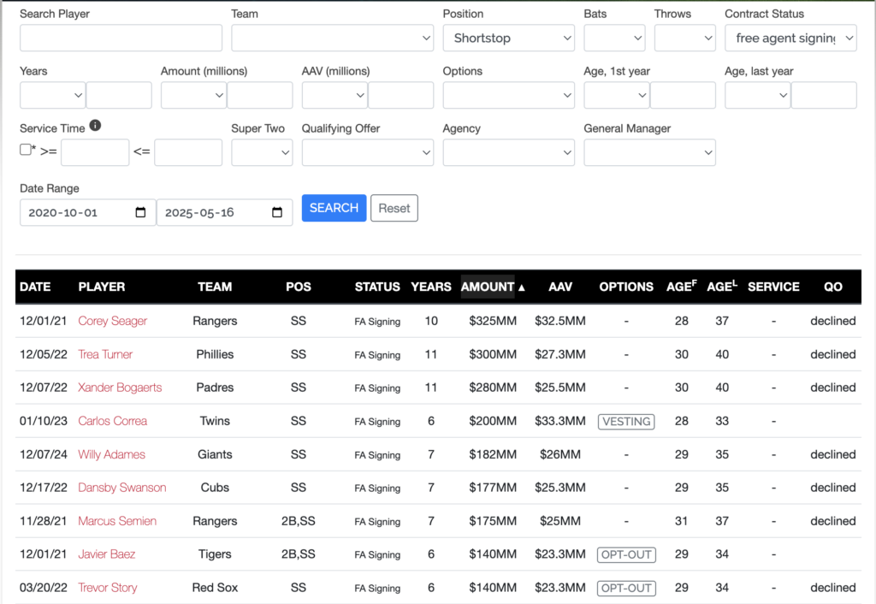Click the 12/07/24 date in Adames row
The height and width of the screenshot is (604, 876).
tap(43, 454)
